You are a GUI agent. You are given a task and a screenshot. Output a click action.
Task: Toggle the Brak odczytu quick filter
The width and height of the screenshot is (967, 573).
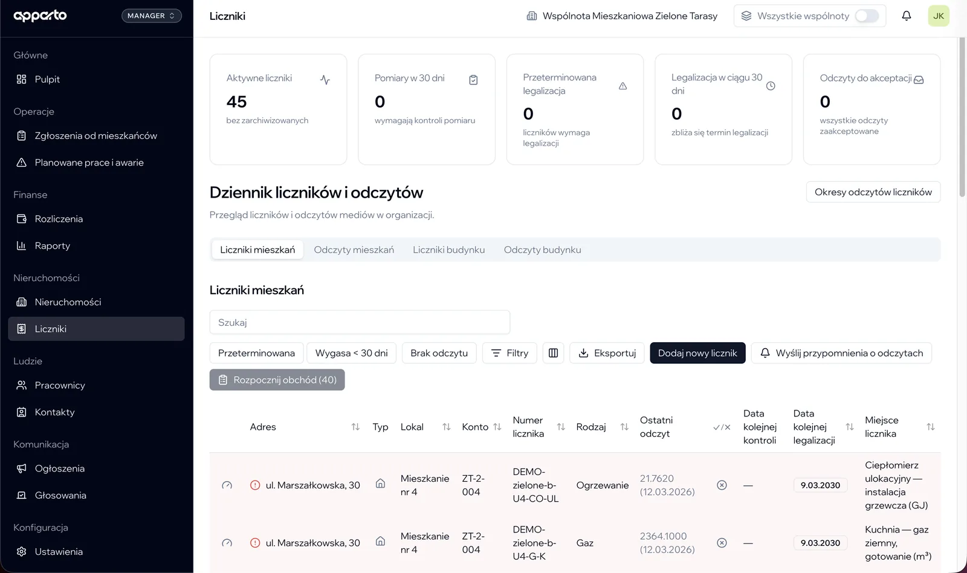tap(439, 353)
